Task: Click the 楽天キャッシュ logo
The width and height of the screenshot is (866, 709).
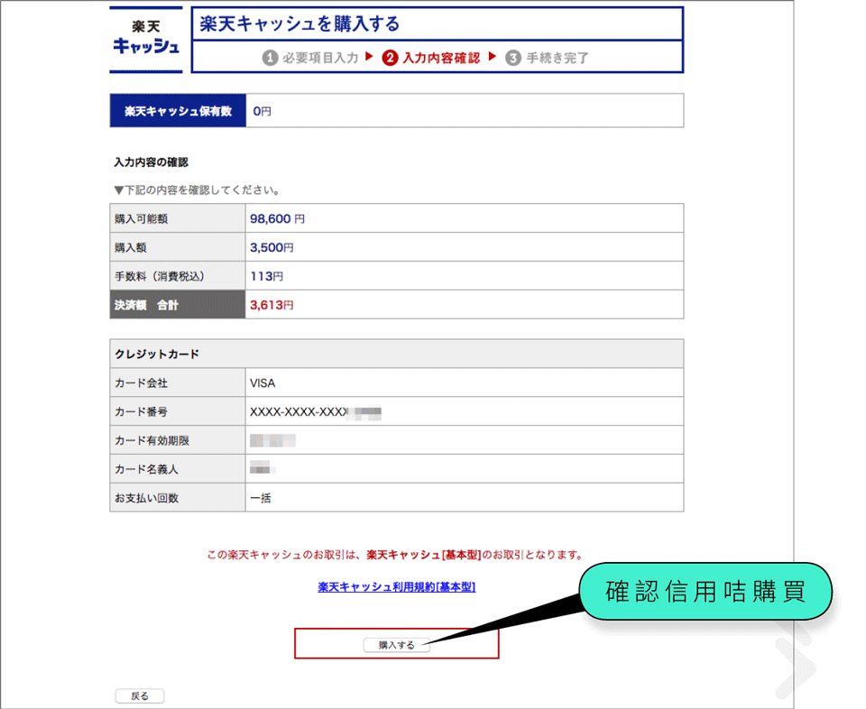Action: 146,39
